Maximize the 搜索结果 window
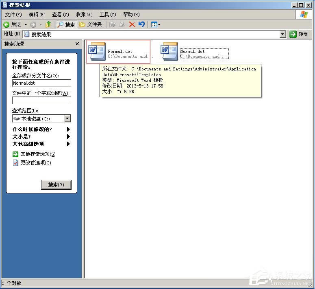 (x=301, y=5)
